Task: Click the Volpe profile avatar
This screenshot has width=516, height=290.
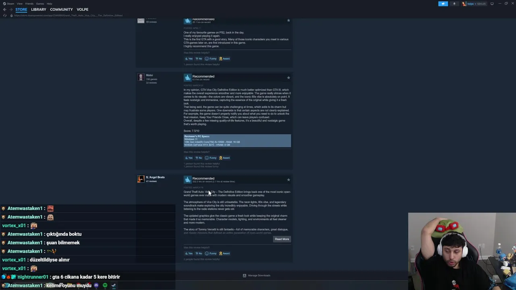Action: [464, 4]
